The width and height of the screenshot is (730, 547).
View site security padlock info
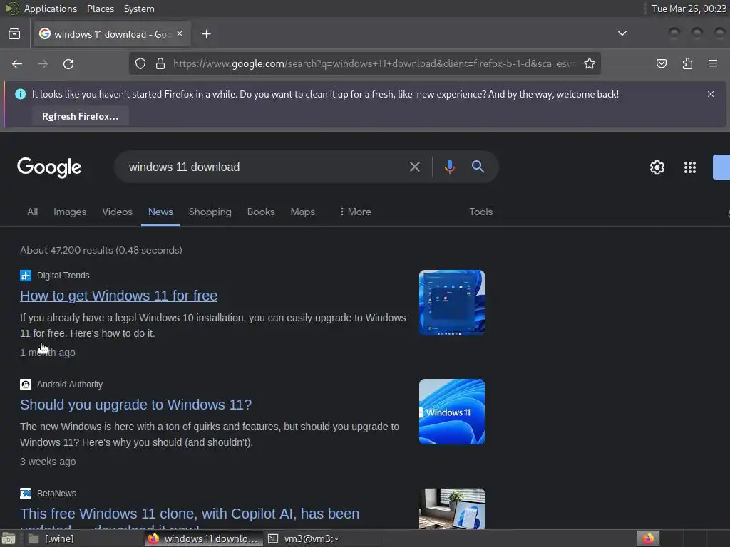pyautogui.click(x=160, y=63)
